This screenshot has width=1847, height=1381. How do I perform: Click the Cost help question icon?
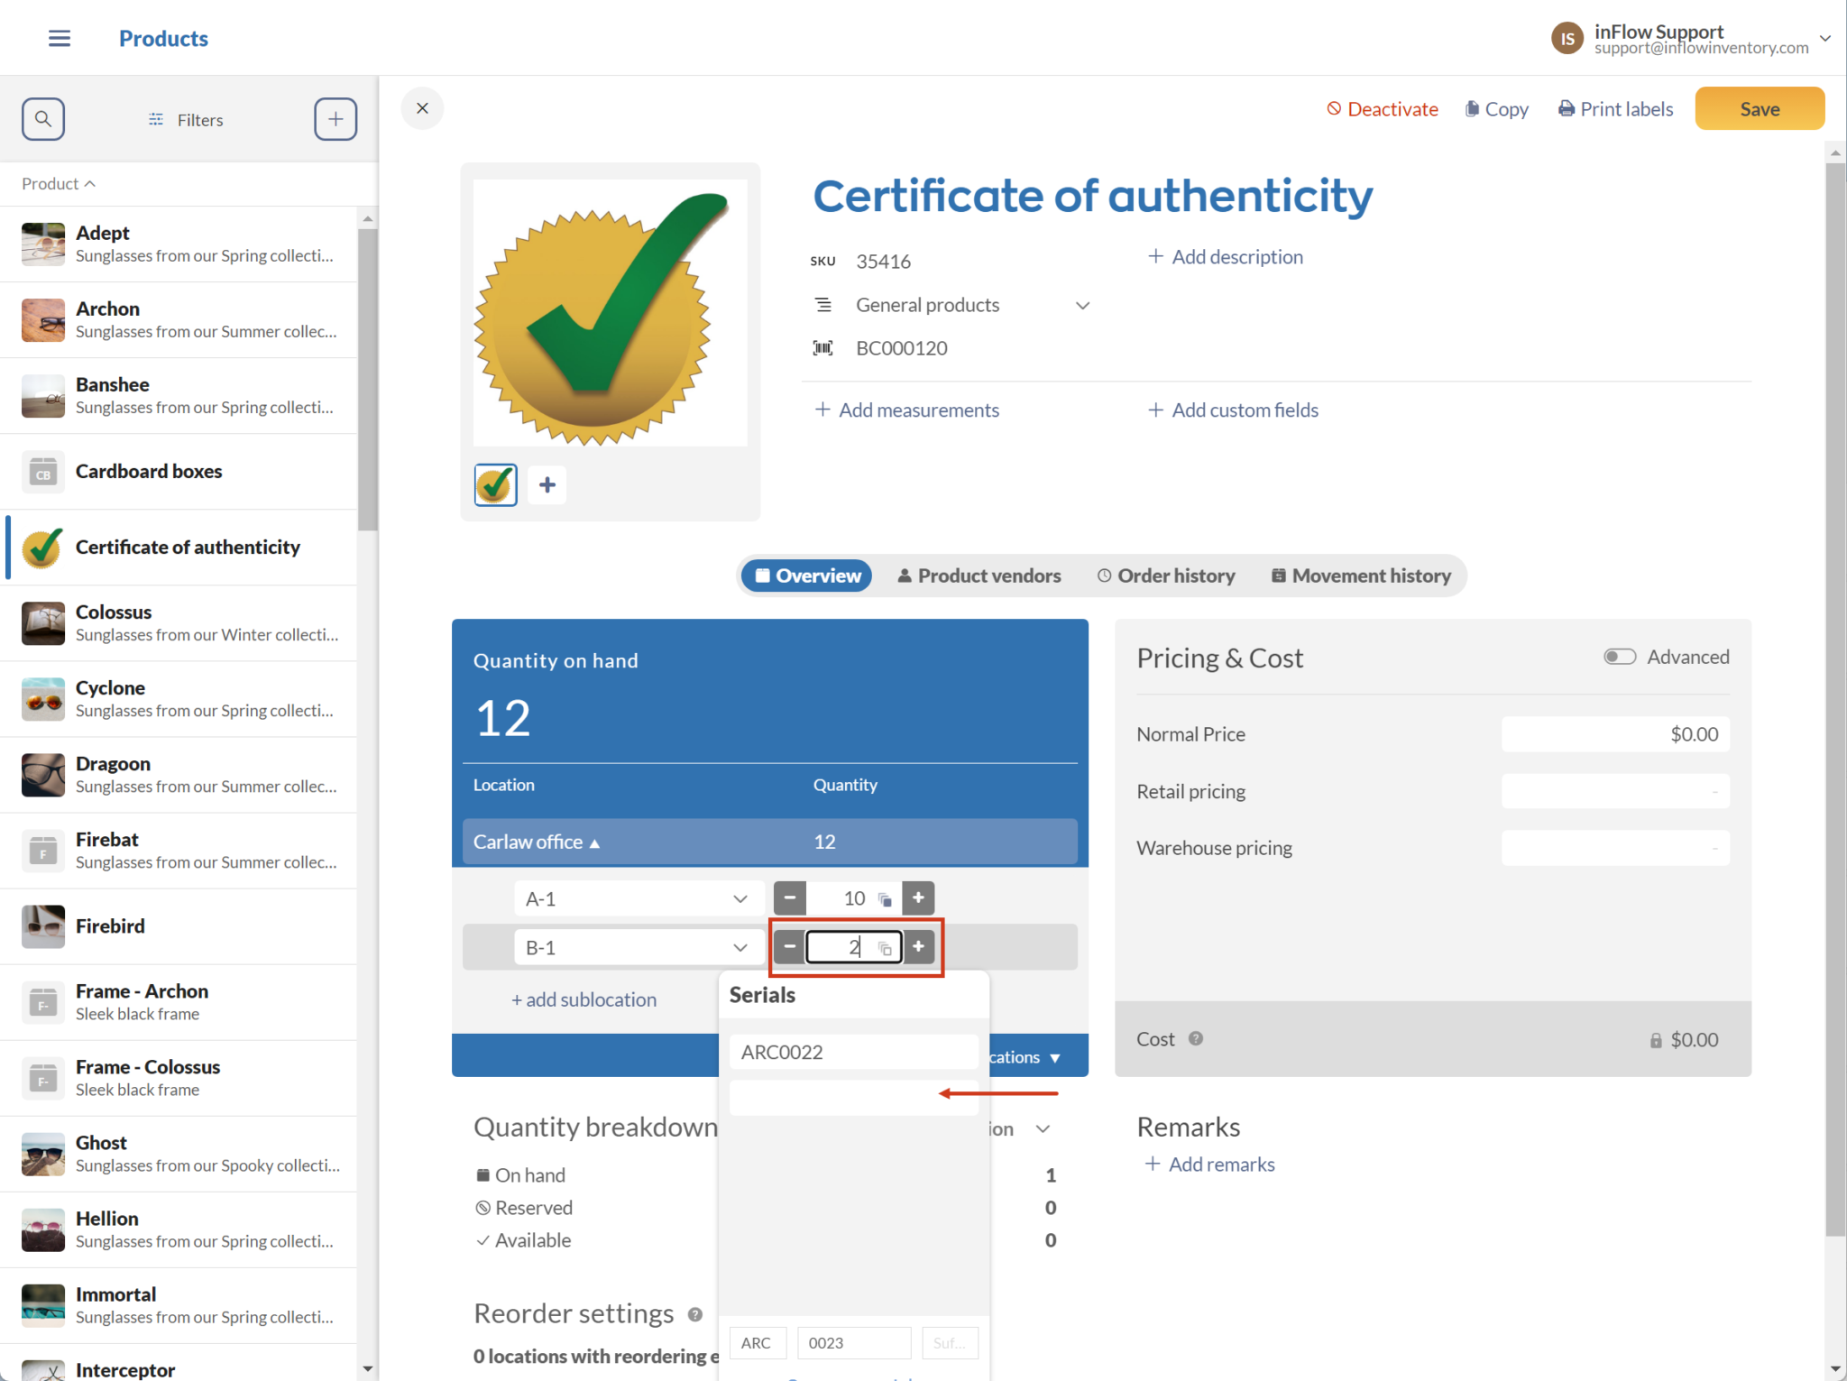1196,1038
